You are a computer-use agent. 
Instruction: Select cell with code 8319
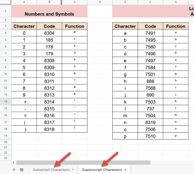point(150,122)
